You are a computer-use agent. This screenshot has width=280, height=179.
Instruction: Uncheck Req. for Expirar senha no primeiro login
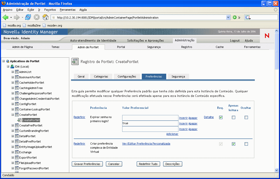221,118
